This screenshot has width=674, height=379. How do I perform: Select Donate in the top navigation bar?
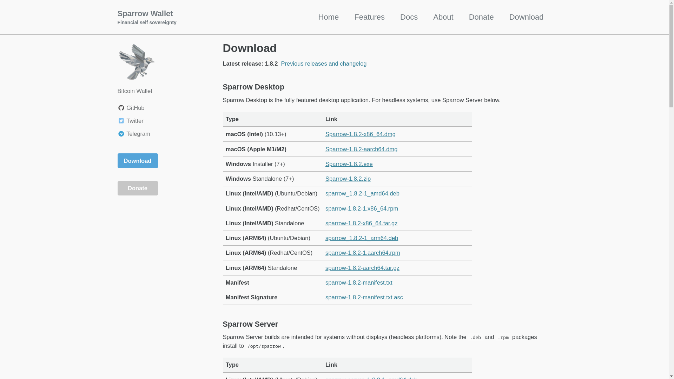[481, 17]
